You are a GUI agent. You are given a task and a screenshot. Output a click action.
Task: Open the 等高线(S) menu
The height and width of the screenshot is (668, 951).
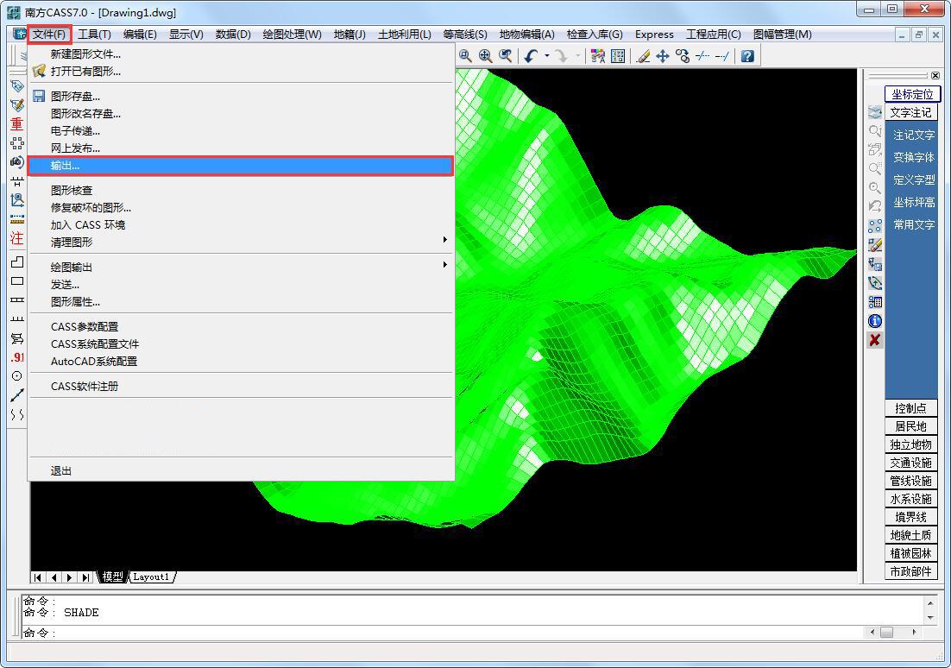coord(464,35)
